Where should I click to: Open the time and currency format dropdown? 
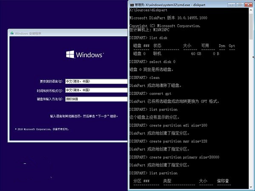pyautogui.click(x=96, y=90)
